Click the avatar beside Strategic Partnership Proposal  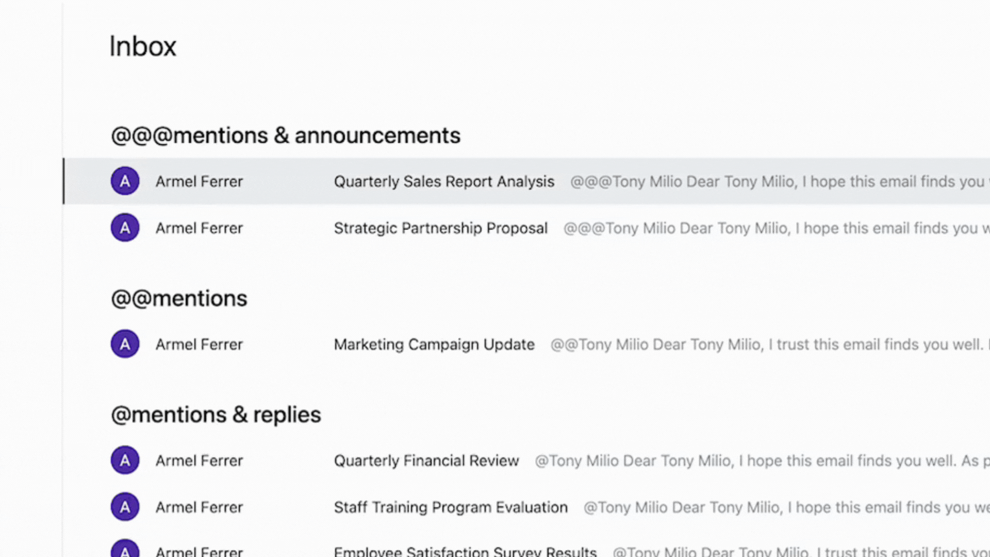tap(125, 227)
